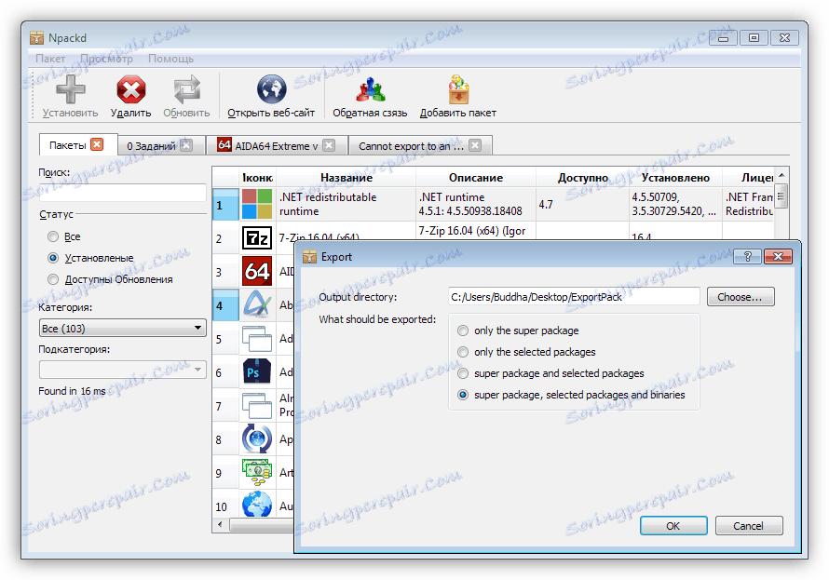Screen dimensions: 829x580
Task: Close the 0 Заданий tab
Action: pyautogui.click(x=186, y=145)
